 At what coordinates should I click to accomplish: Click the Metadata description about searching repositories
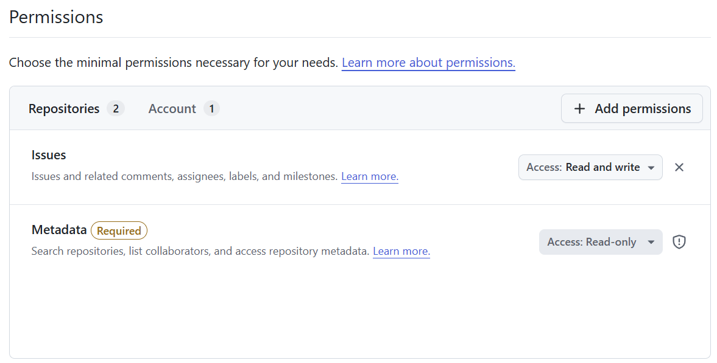[x=200, y=251]
